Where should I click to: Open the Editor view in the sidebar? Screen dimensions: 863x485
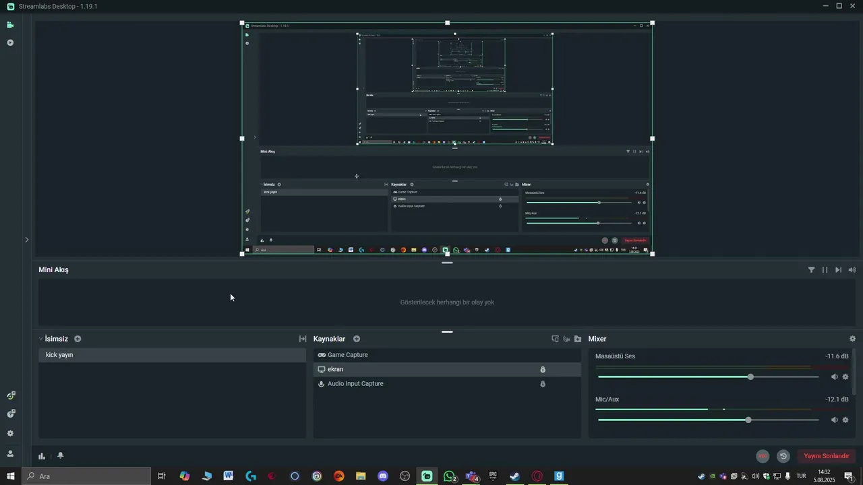pyautogui.click(x=10, y=25)
